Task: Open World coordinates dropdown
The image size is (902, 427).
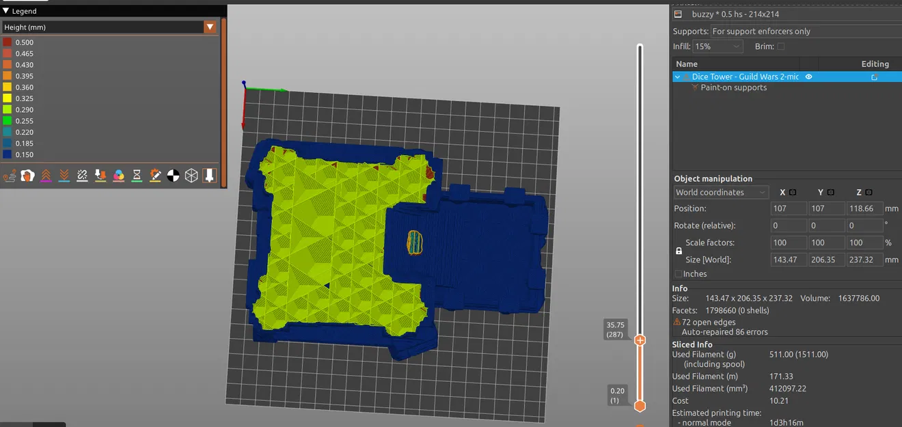Action: click(722, 193)
